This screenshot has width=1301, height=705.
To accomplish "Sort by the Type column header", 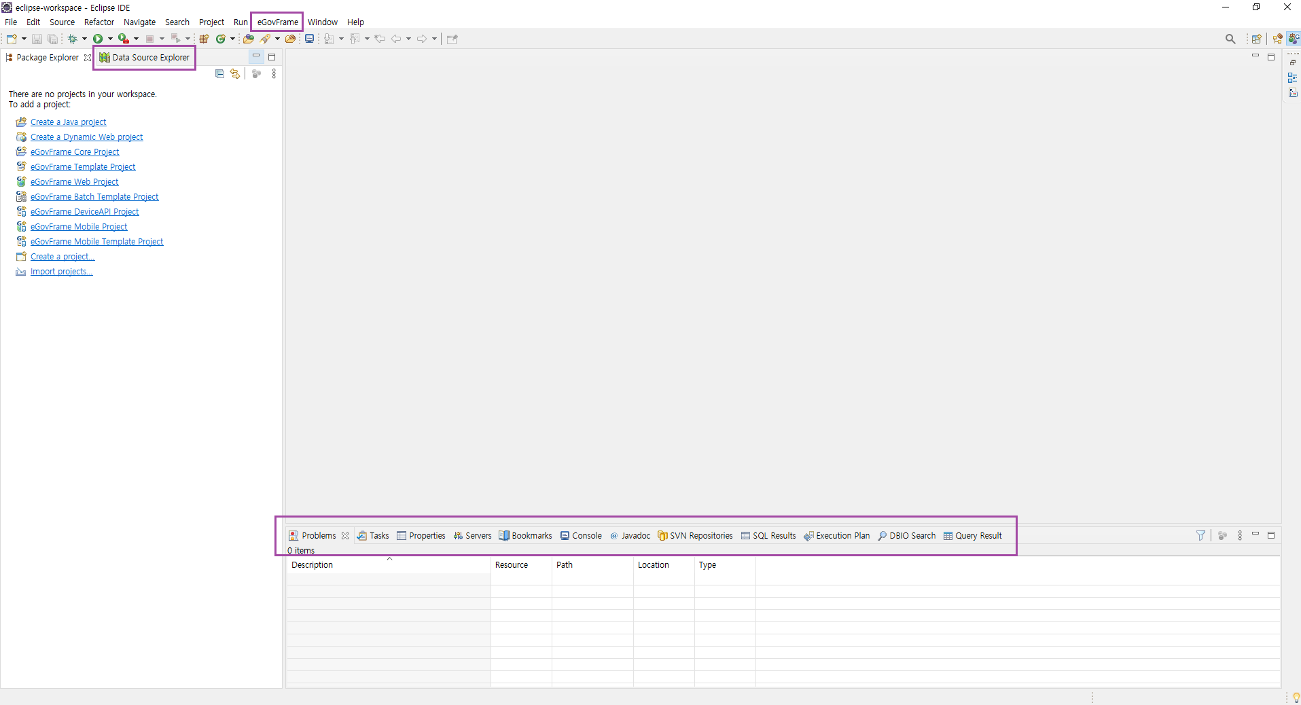I will point(725,565).
